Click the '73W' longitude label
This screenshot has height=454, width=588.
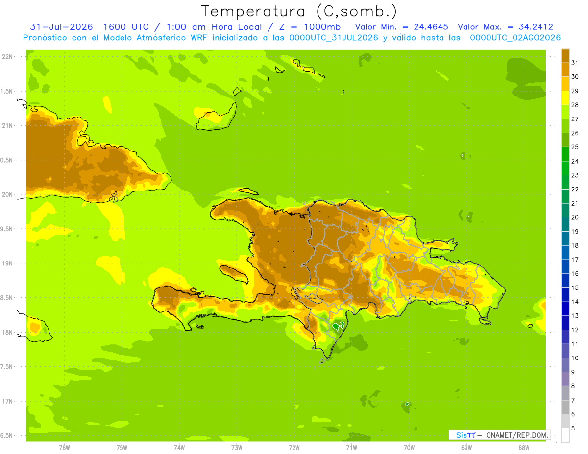click(237, 448)
